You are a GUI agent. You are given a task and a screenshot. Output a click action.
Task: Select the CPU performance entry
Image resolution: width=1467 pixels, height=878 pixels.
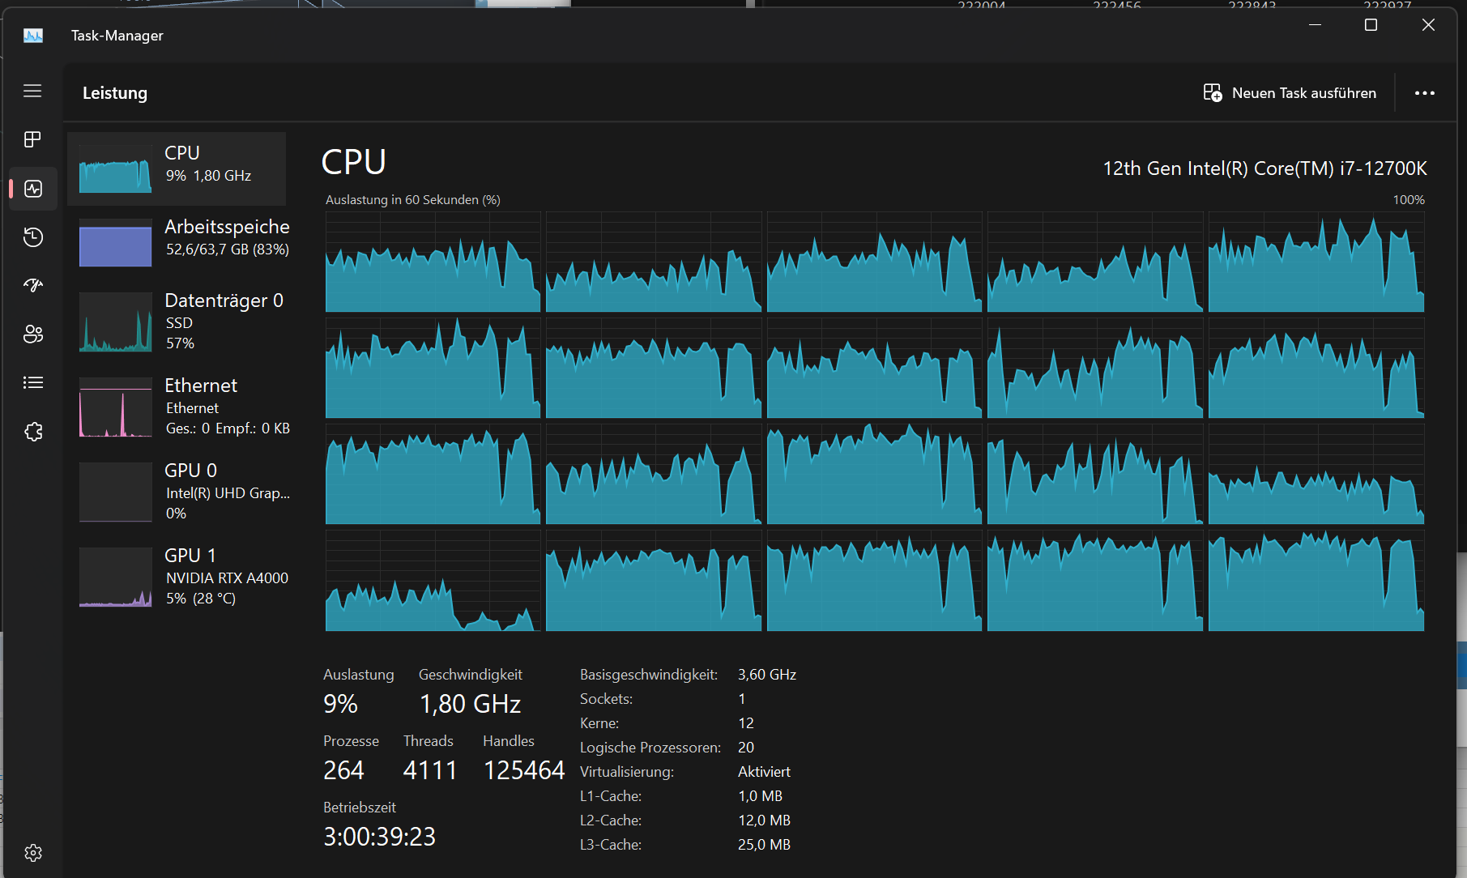coord(177,168)
